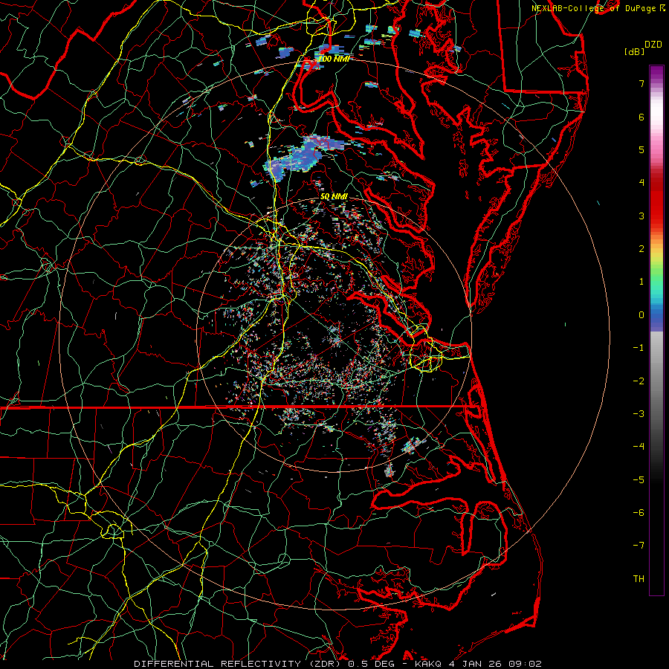Select the -7 value on the scale

pos(639,546)
